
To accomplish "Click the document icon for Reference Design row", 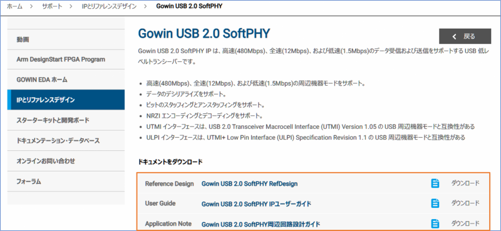I will point(435,183).
